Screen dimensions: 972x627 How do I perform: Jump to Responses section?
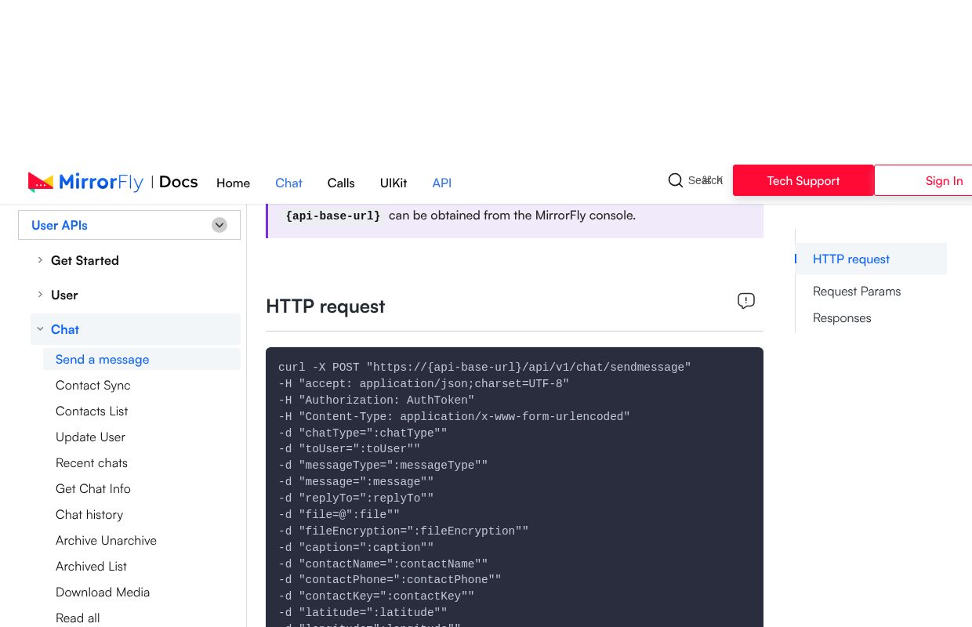(x=842, y=317)
